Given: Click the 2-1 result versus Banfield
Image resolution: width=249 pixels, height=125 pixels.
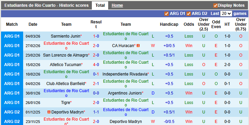Looking at the screenshot, I should (96, 84).
